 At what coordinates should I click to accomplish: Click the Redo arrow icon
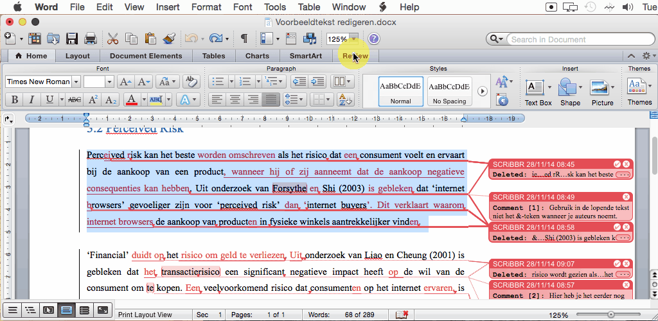click(x=216, y=39)
